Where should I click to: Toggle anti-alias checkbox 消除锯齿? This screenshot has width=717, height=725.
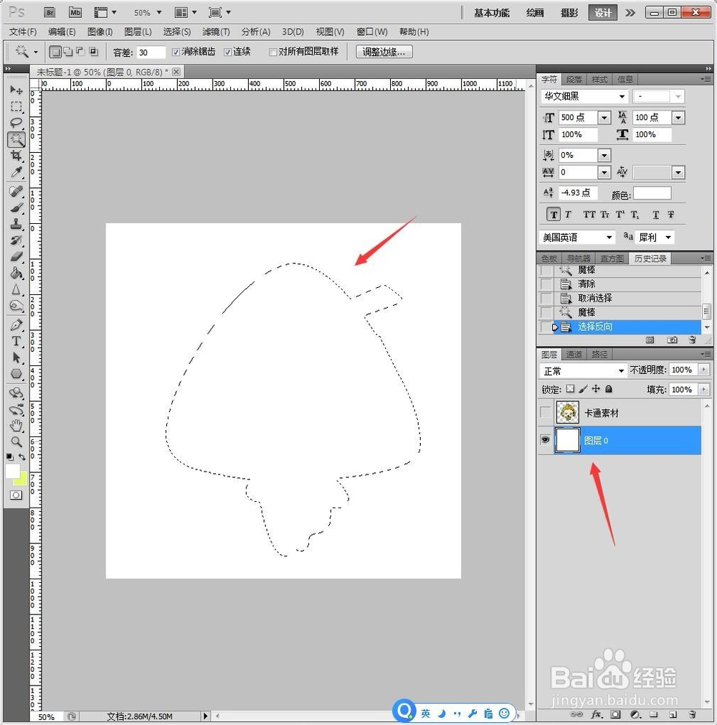coord(176,52)
